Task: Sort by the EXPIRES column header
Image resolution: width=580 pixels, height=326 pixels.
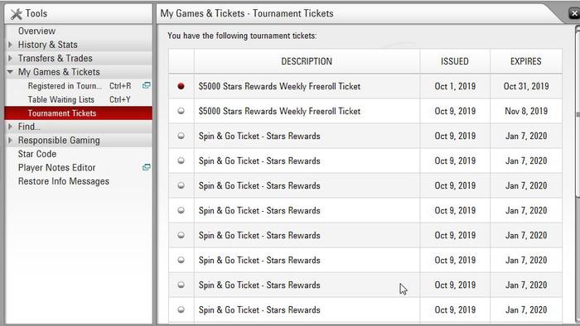Action: pyautogui.click(x=526, y=61)
